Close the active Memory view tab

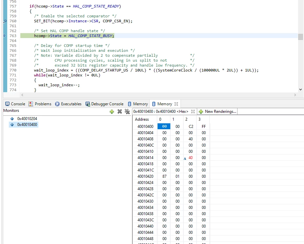point(176,104)
